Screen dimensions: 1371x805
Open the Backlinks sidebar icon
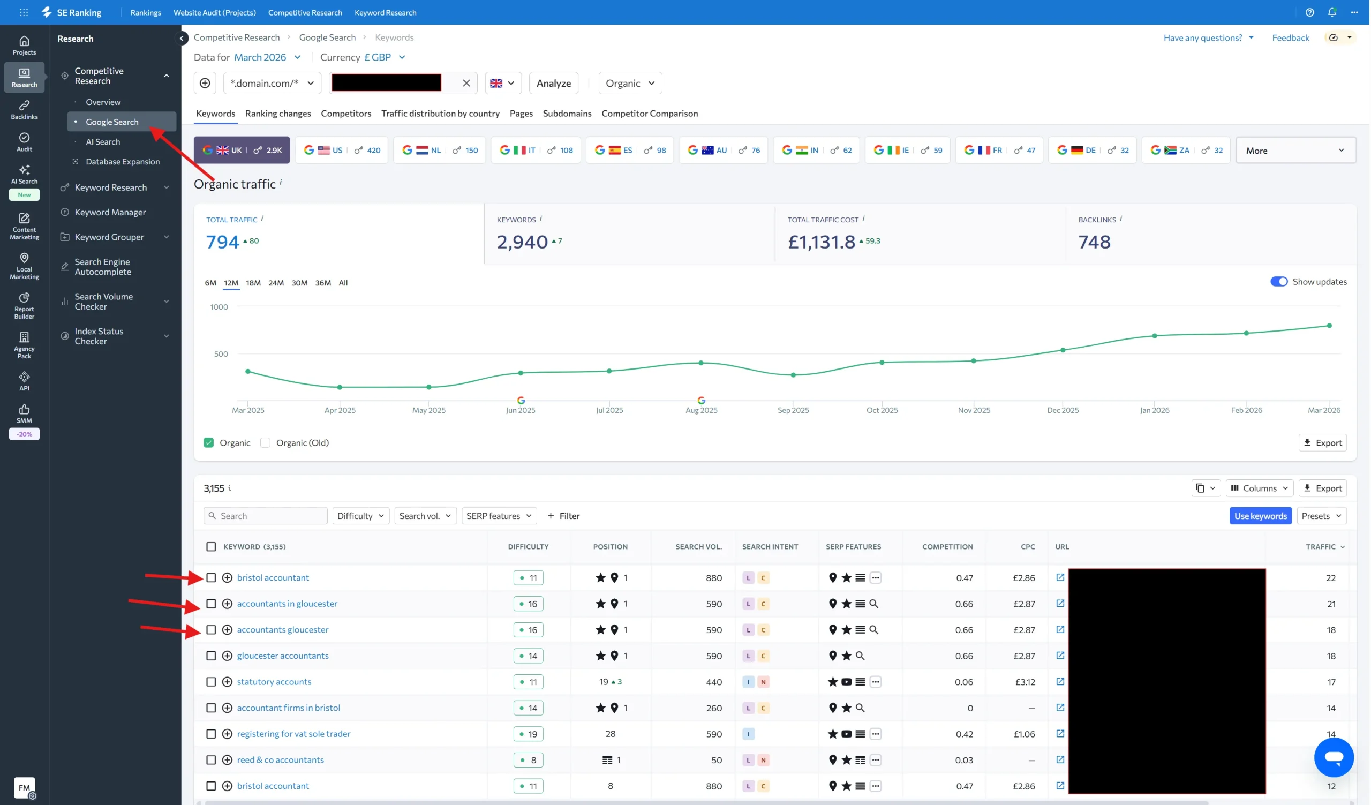tap(24, 109)
